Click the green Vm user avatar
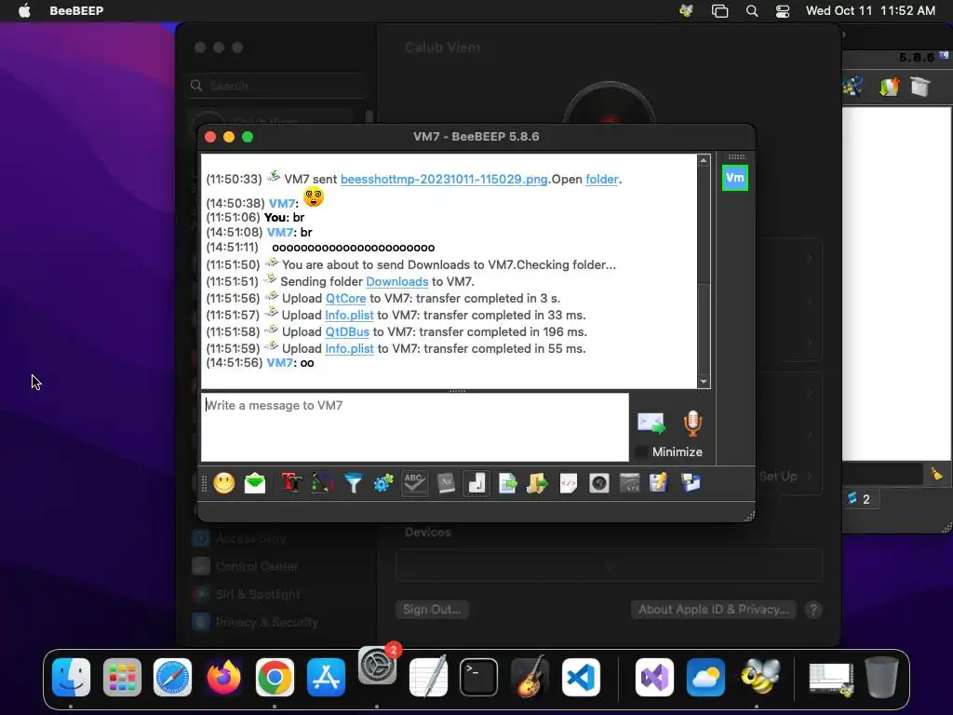 click(x=735, y=178)
